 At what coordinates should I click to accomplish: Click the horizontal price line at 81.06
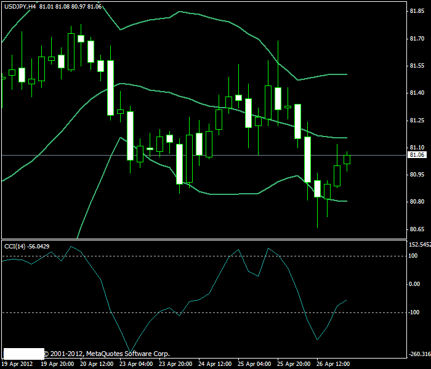pos(204,156)
